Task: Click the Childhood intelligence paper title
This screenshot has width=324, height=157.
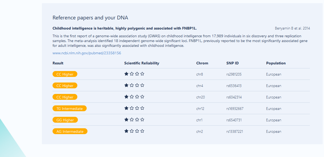Action: point(125,28)
